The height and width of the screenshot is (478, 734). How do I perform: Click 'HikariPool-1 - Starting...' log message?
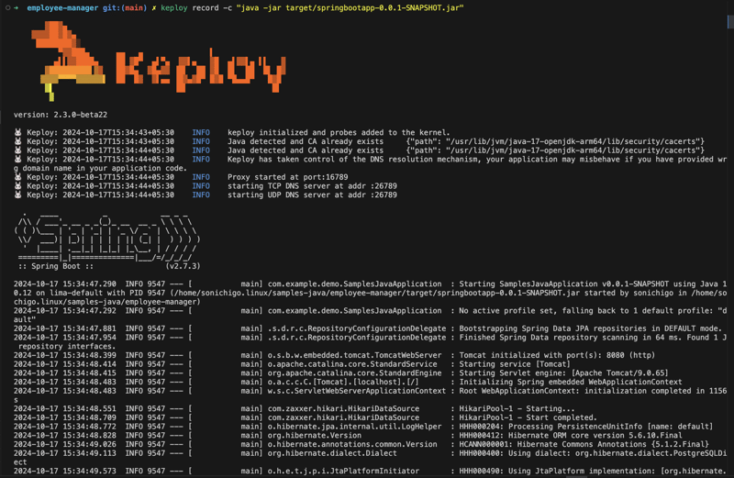pyautogui.click(x=517, y=408)
